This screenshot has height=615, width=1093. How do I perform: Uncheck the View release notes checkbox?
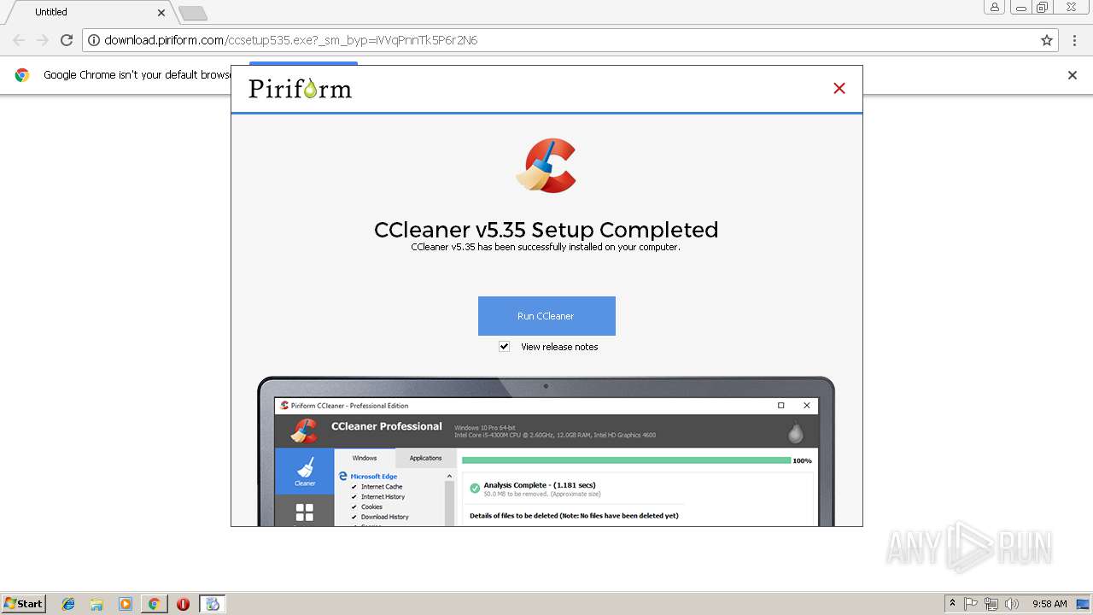point(504,347)
